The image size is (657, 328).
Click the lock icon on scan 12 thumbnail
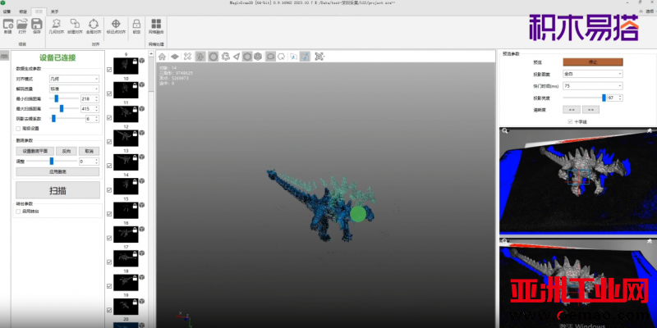(x=135, y=134)
